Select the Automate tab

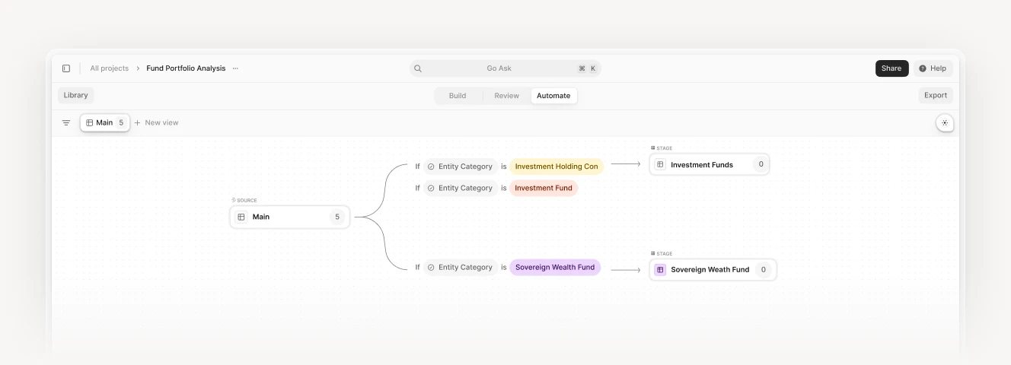coord(553,96)
